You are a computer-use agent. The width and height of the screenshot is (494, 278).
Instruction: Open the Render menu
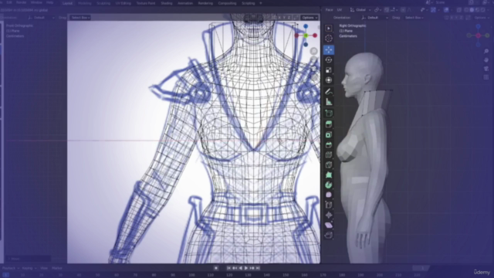(21, 2)
